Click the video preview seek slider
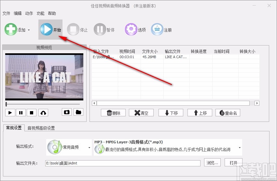 coord(43,104)
